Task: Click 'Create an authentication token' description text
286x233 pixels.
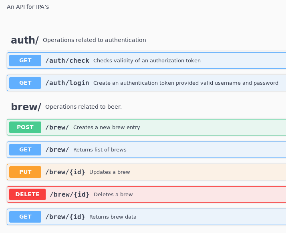Action: click(x=185, y=83)
